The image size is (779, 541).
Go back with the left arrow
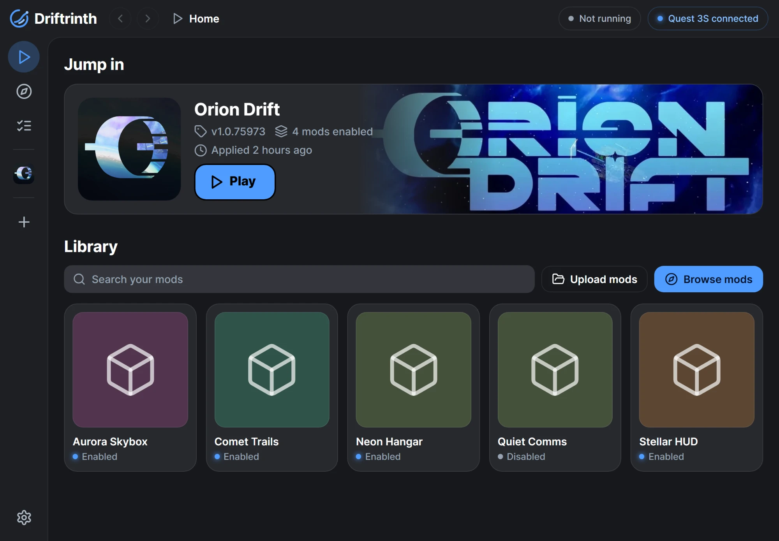120,18
